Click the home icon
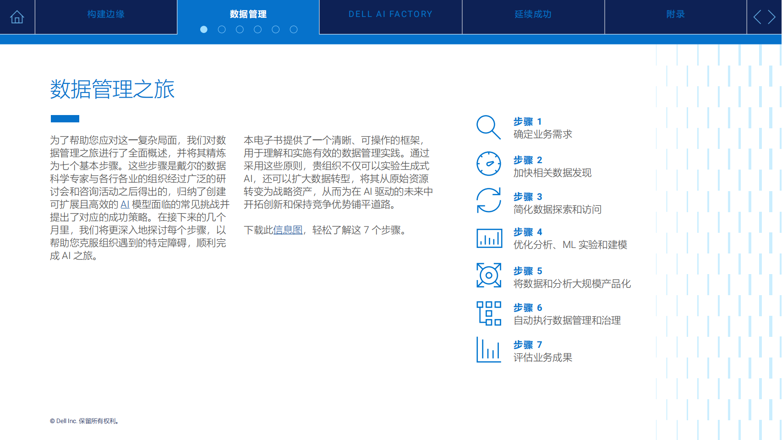Image resolution: width=782 pixels, height=440 pixels. 17,17
